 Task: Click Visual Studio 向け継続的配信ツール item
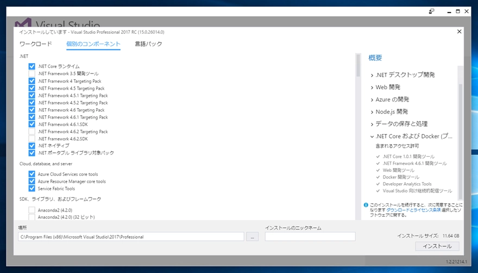418,191
